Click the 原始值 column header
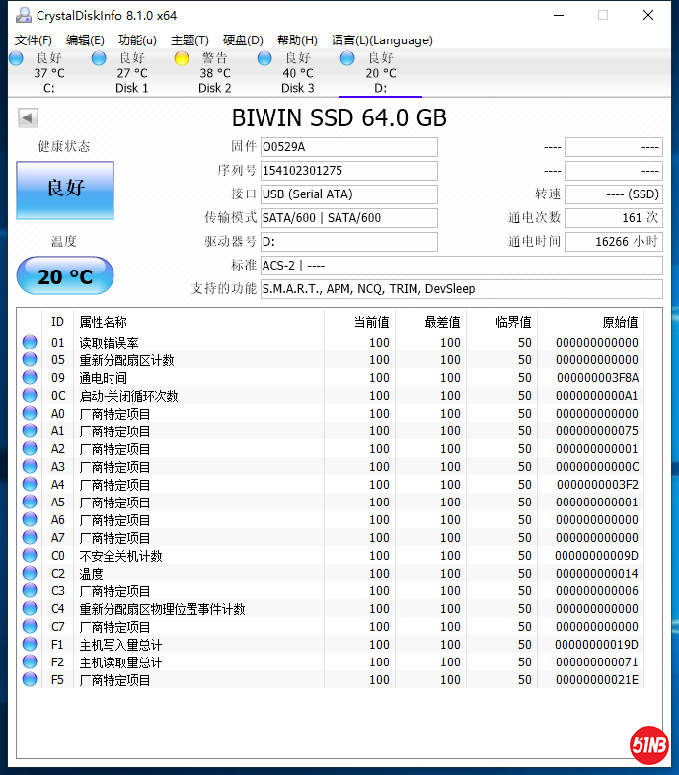This screenshot has height=775, width=679. tap(620, 322)
